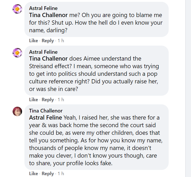
Task: Open Astral Feline author name on first comment
Action: tap(43, 8)
